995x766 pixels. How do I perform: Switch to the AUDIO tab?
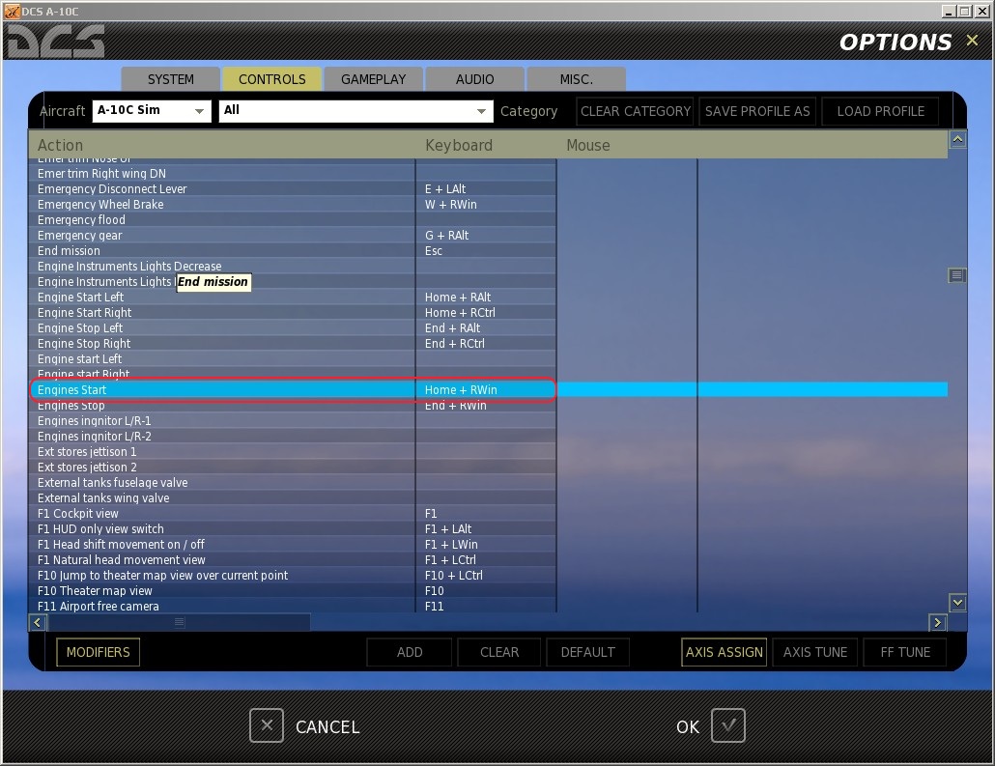coord(474,79)
